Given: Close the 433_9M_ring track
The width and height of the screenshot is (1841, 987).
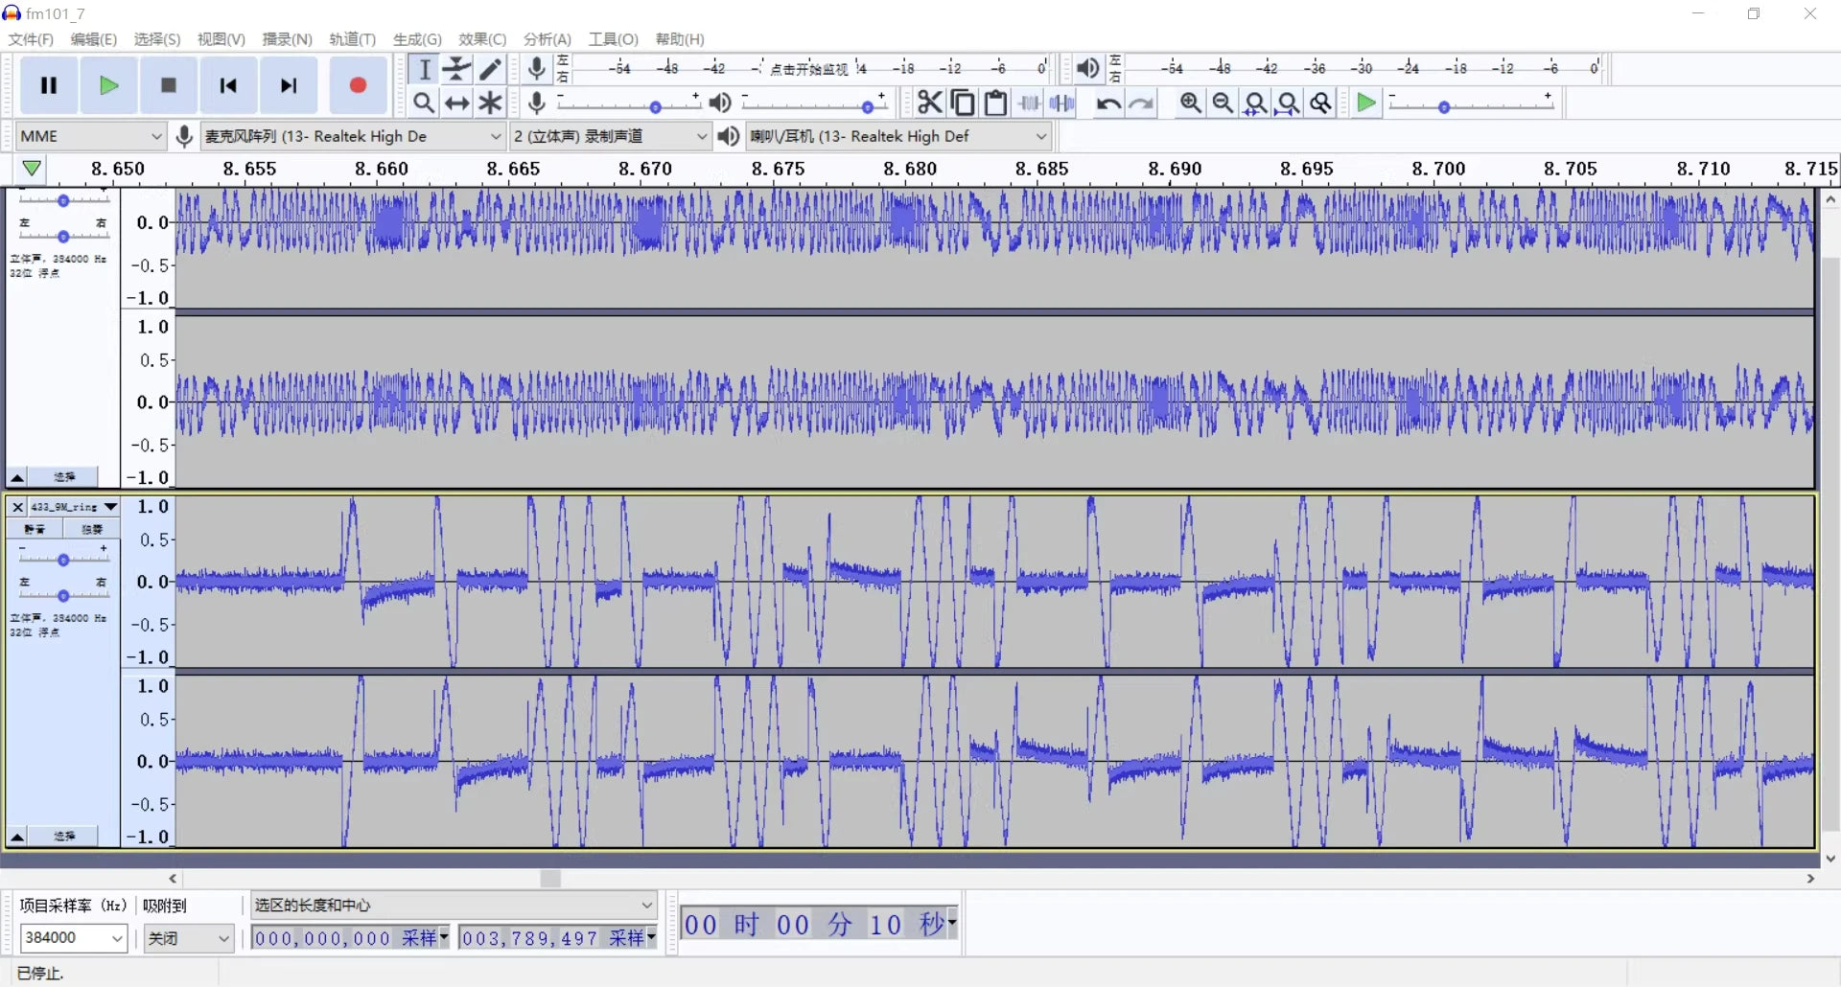Looking at the screenshot, I should coord(17,507).
